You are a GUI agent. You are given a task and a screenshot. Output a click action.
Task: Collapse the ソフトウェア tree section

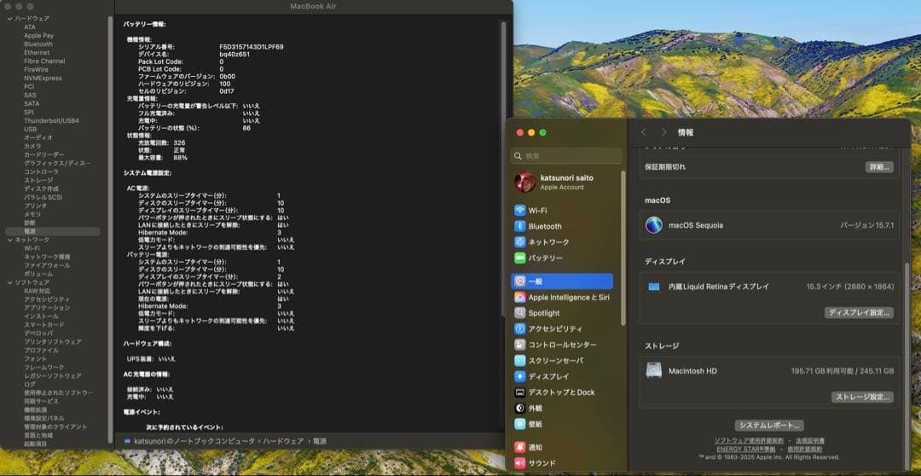9,282
